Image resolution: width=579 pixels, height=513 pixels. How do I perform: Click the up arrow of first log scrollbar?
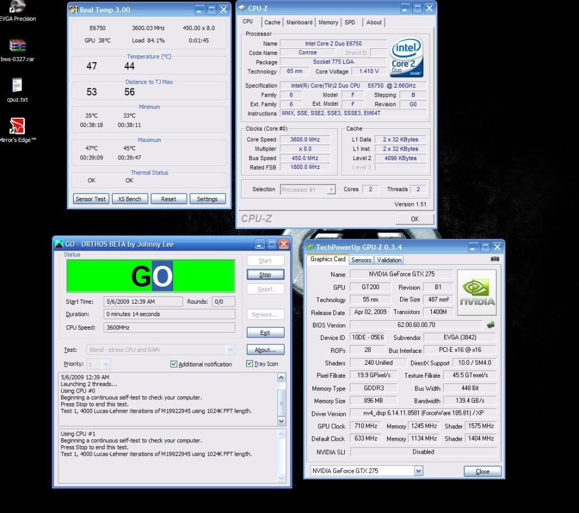point(281,377)
